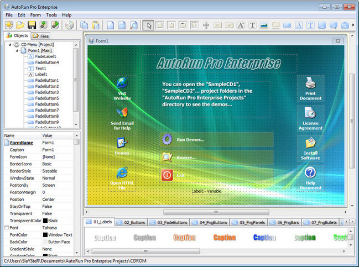Switch to the 04_PngButtons tab

[x=210, y=222]
